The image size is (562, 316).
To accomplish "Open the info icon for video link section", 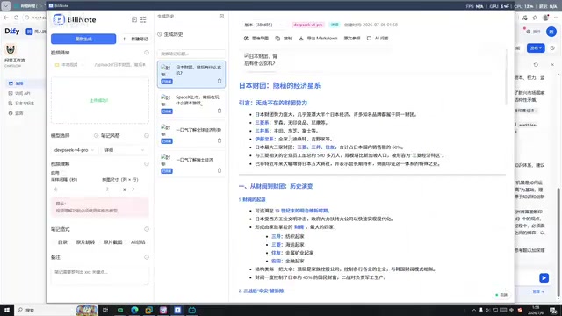I will [x=147, y=53].
